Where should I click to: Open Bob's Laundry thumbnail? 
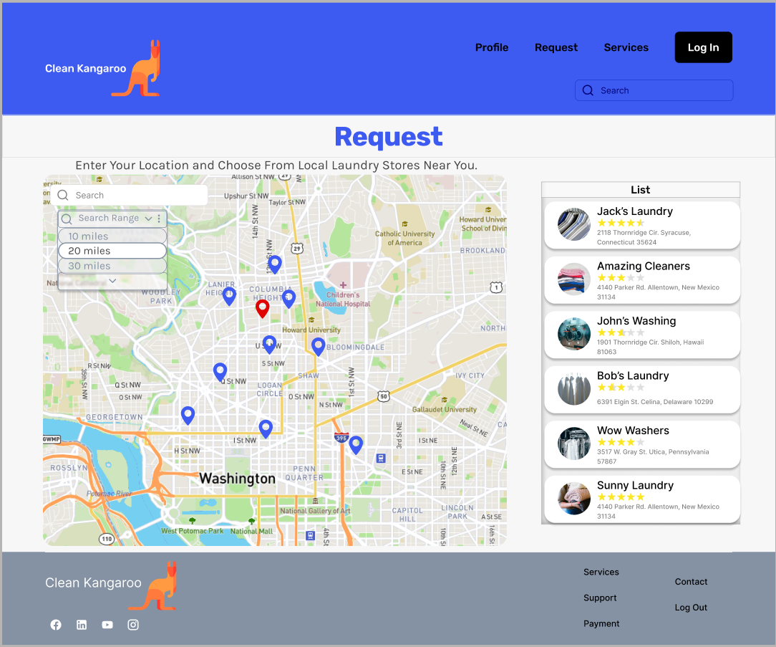573,389
